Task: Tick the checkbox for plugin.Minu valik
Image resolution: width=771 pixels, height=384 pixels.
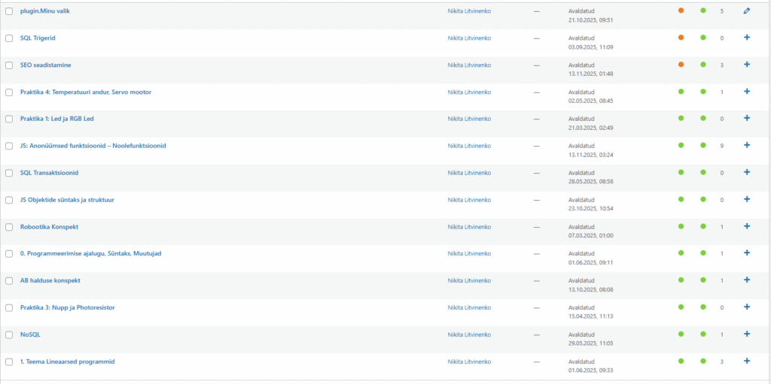Action: pyautogui.click(x=9, y=11)
